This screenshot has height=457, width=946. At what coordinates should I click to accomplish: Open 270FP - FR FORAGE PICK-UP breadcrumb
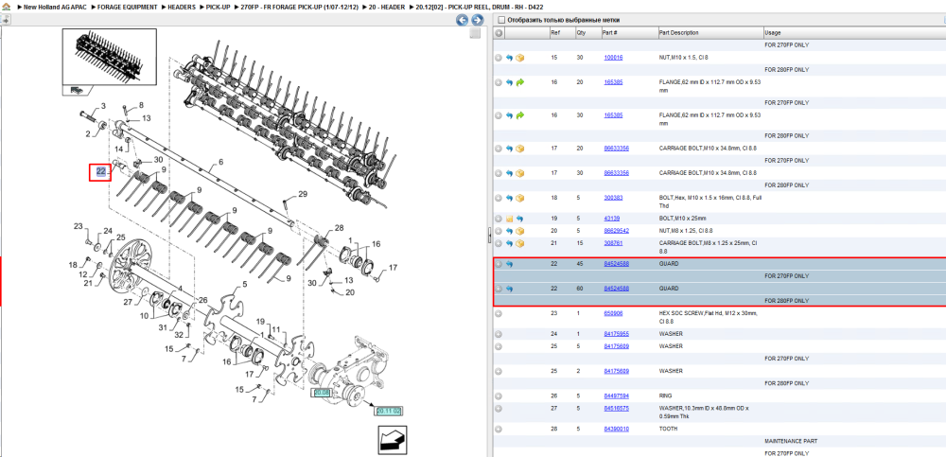tap(300, 7)
